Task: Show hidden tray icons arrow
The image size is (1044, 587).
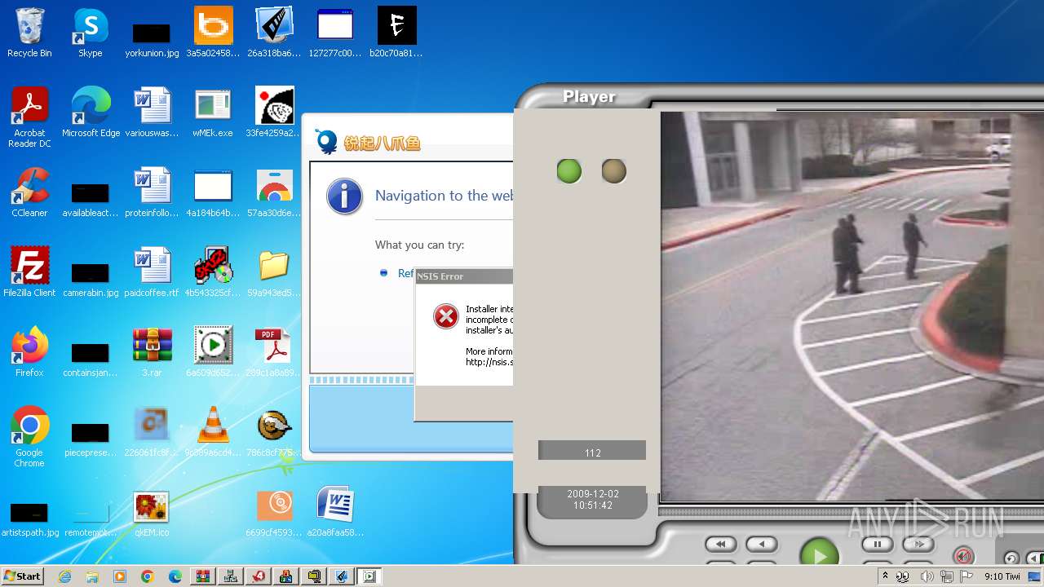Action: click(885, 576)
